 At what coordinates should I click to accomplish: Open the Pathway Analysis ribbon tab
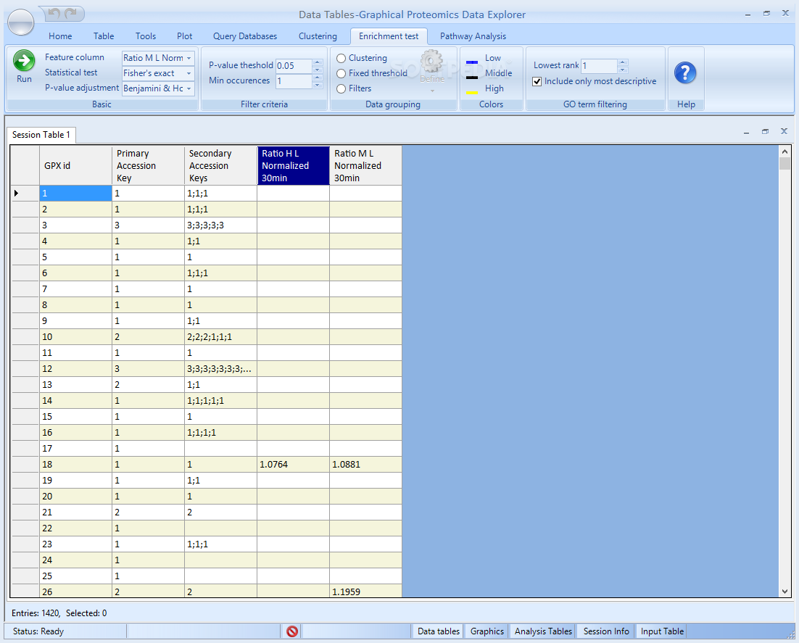(473, 36)
